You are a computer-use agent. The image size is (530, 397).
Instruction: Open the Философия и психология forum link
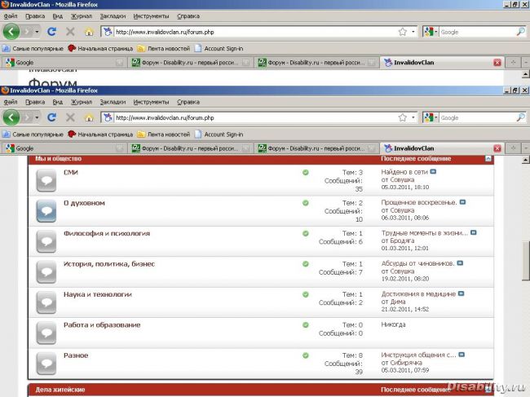pyautogui.click(x=106, y=233)
